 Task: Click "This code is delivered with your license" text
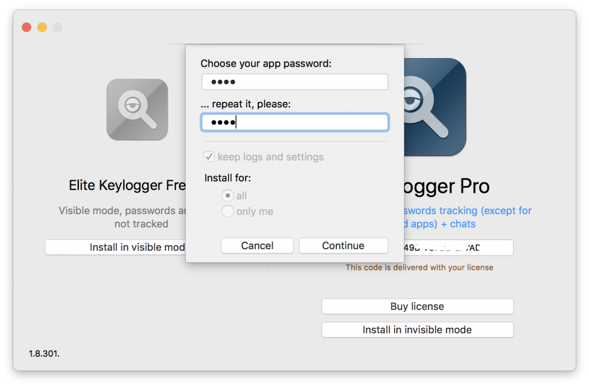click(x=419, y=268)
